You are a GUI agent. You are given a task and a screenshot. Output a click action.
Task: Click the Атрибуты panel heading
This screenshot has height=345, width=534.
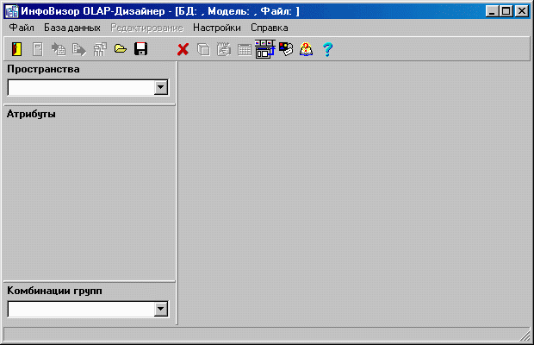31,114
